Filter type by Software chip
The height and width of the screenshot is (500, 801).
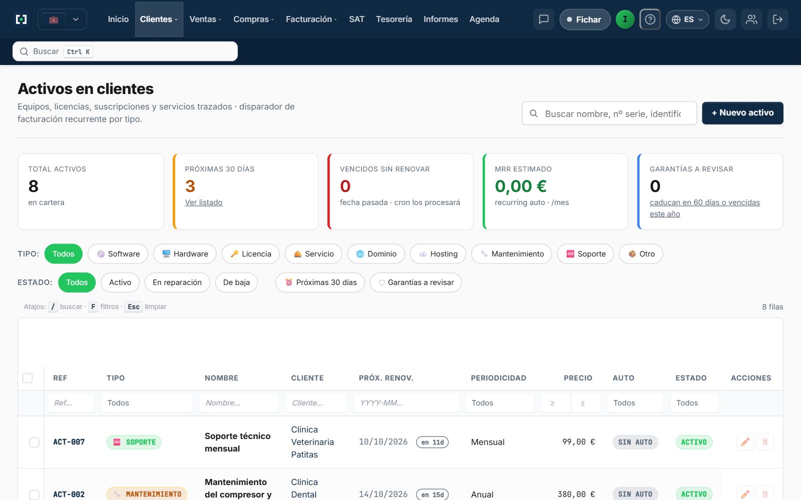click(118, 254)
